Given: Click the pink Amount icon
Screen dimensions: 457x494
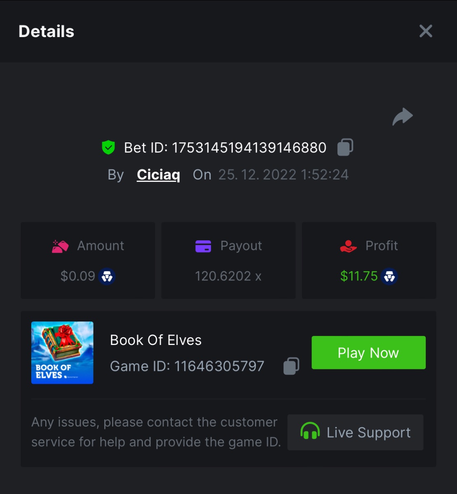Looking at the screenshot, I should tap(60, 246).
